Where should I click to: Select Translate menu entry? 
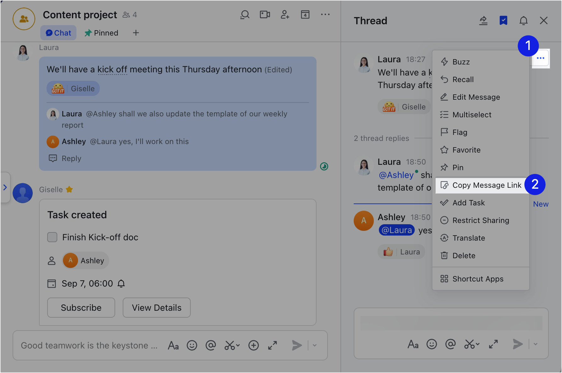pyautogui.click(x=481, y=238)
